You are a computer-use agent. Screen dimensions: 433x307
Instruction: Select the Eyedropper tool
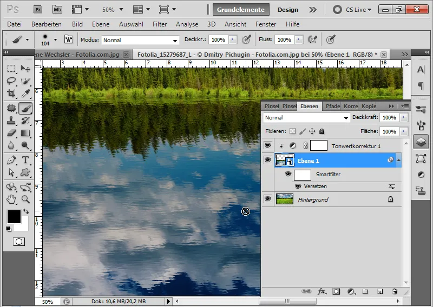click(x=25, y=93)
